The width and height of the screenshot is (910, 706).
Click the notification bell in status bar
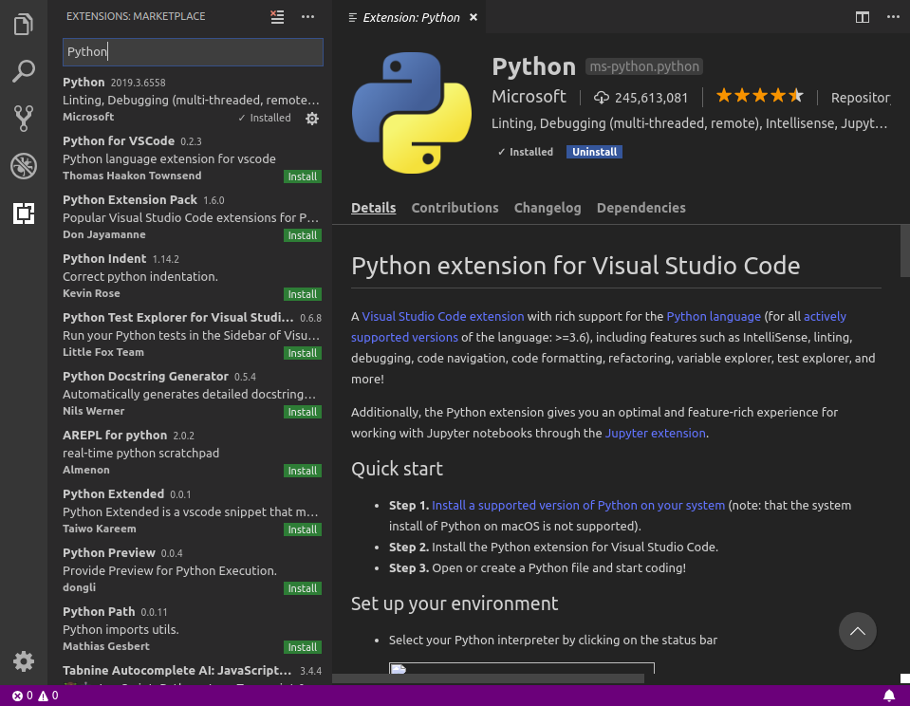click(889, 696)
